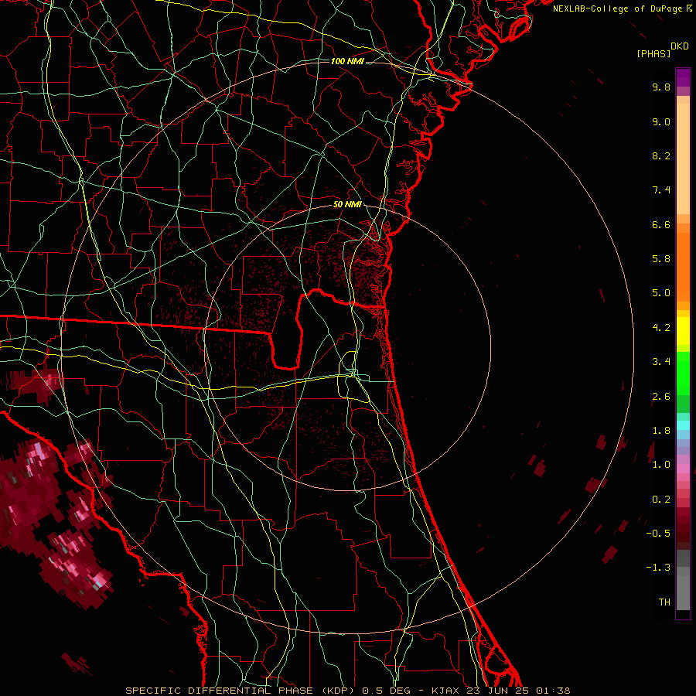The height and width of the screenshot is (696, 696).
Task: Select the 100 NMI range ring label
Action: pos(347,61)
